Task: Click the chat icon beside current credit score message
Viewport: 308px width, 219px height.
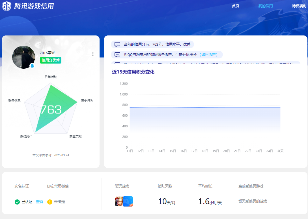Action: click(x=117, y=44)
